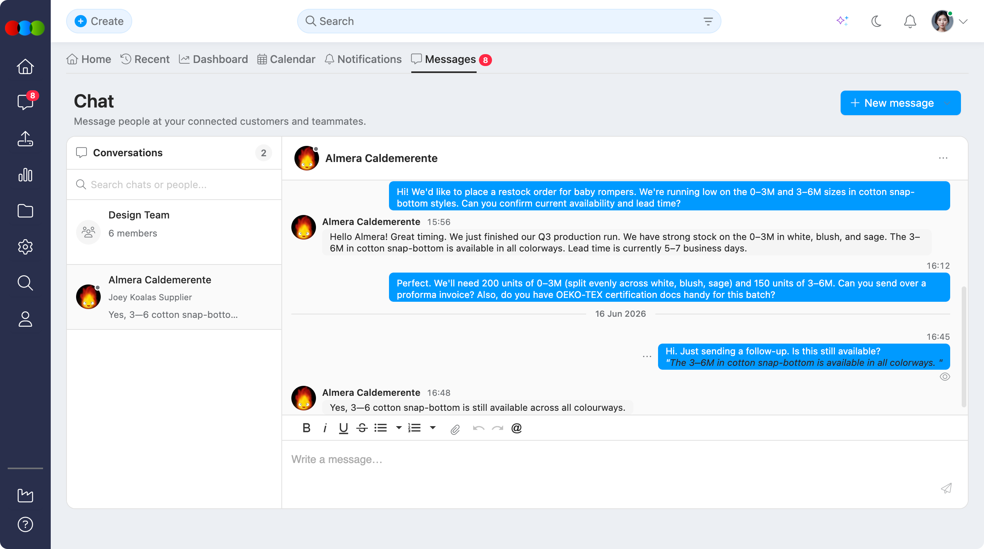Open the factory icon near sidebar bottom
The width and height of the screenshot is (984, 549).
[x=25, y=495]
